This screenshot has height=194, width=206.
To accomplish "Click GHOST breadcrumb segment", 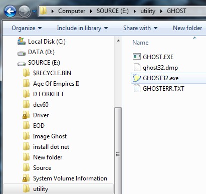I will (x=176, y=11).
